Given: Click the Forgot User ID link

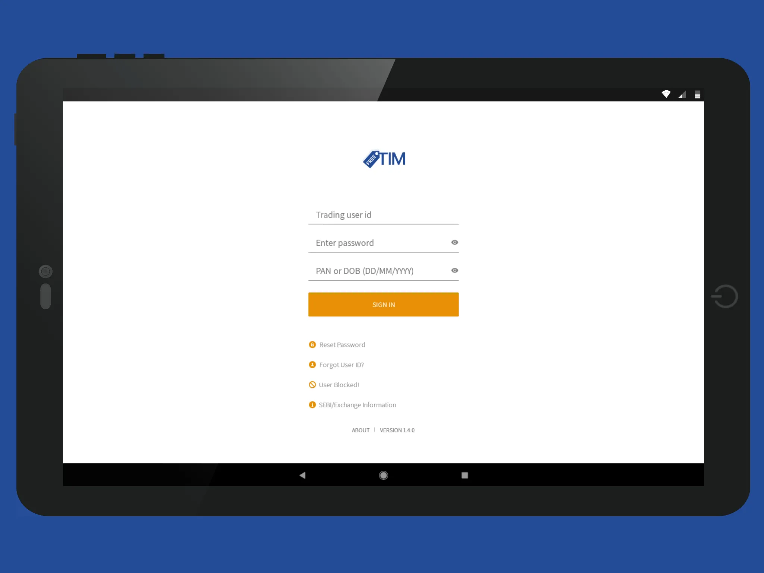Looking at the screenshot, I should point(341,364).
